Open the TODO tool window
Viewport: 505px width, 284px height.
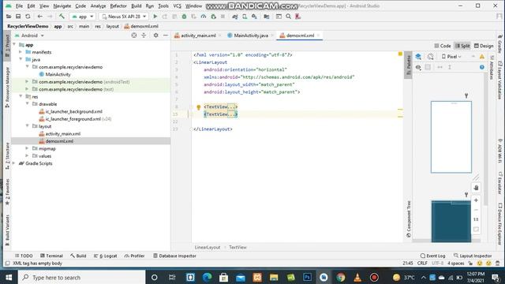click(x=24, y=256)
